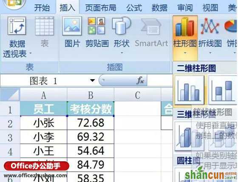
Task: Expand the 形状 dropdown arrow
Action: [122, 53]
